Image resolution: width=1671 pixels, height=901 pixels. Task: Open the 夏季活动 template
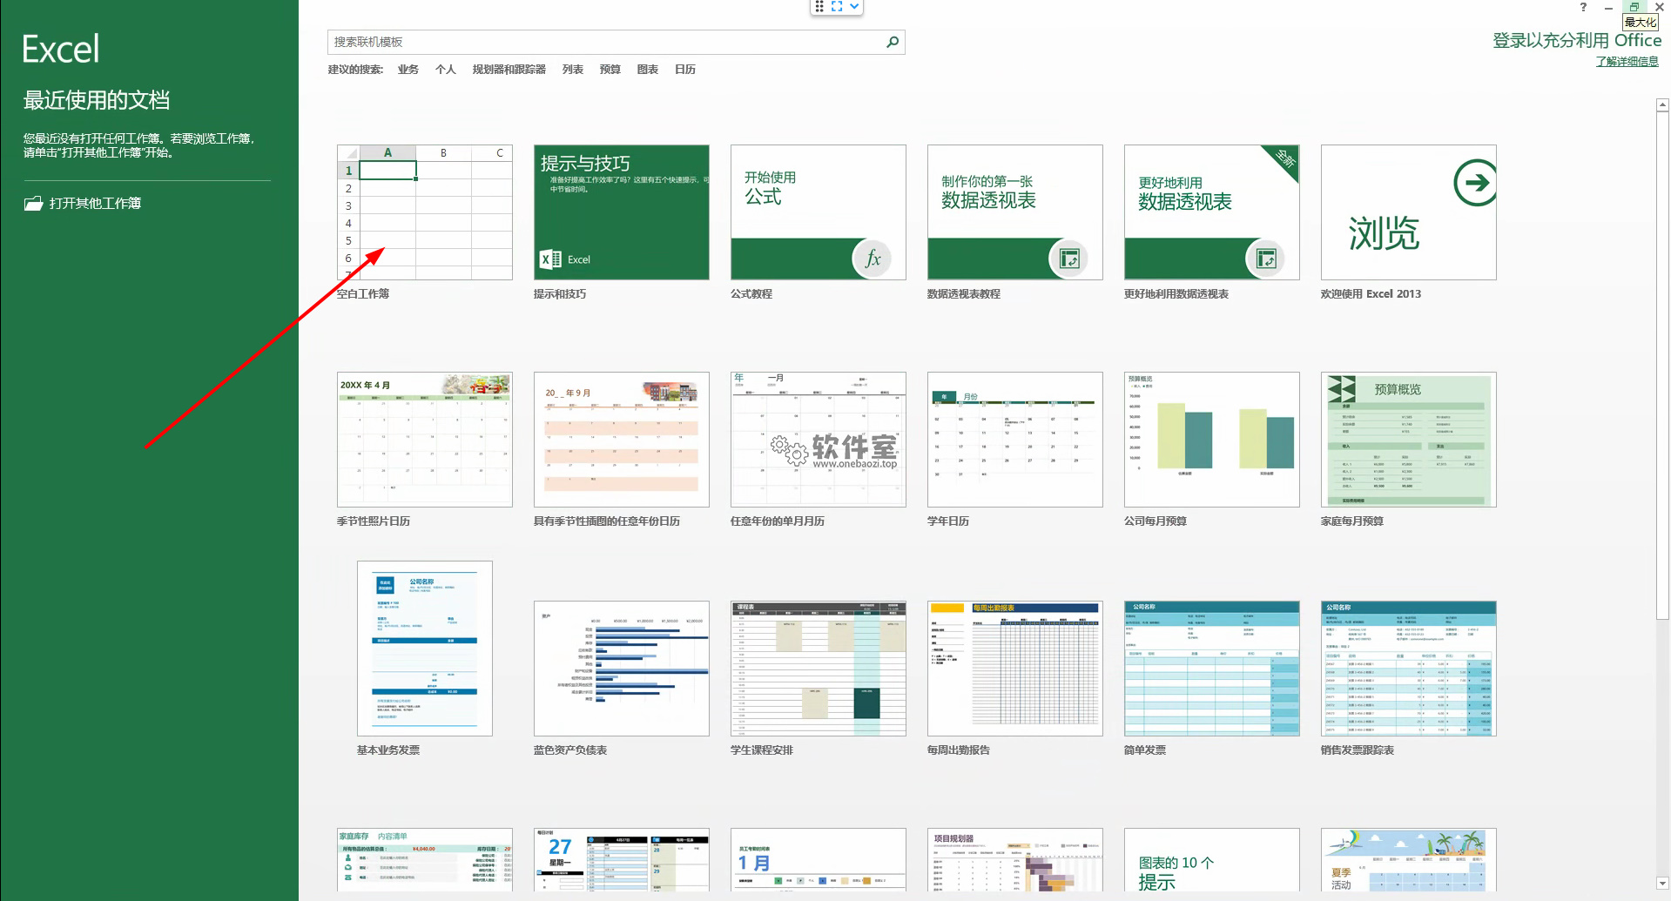click(x=1409, y=860)
